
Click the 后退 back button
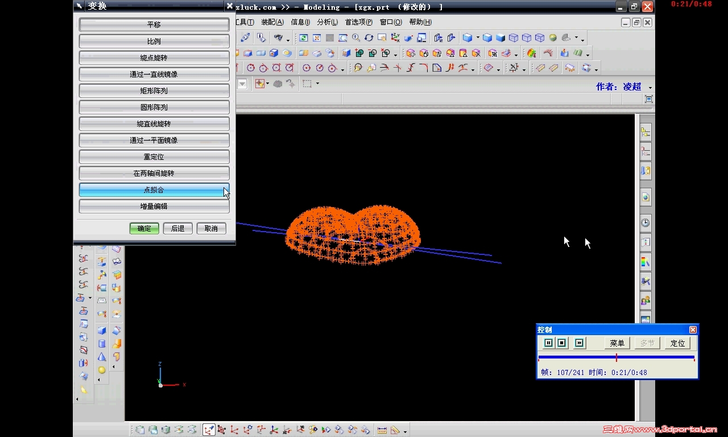pos(178,228)
